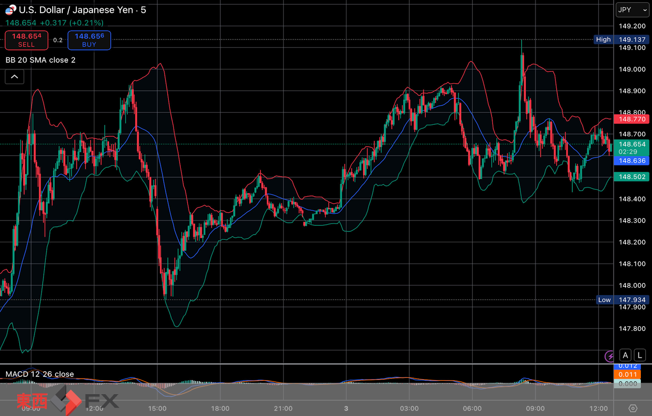Viewport: 652px width, 416px height.
Task: Click the red 148.770 upper band label
Action: 631,119
